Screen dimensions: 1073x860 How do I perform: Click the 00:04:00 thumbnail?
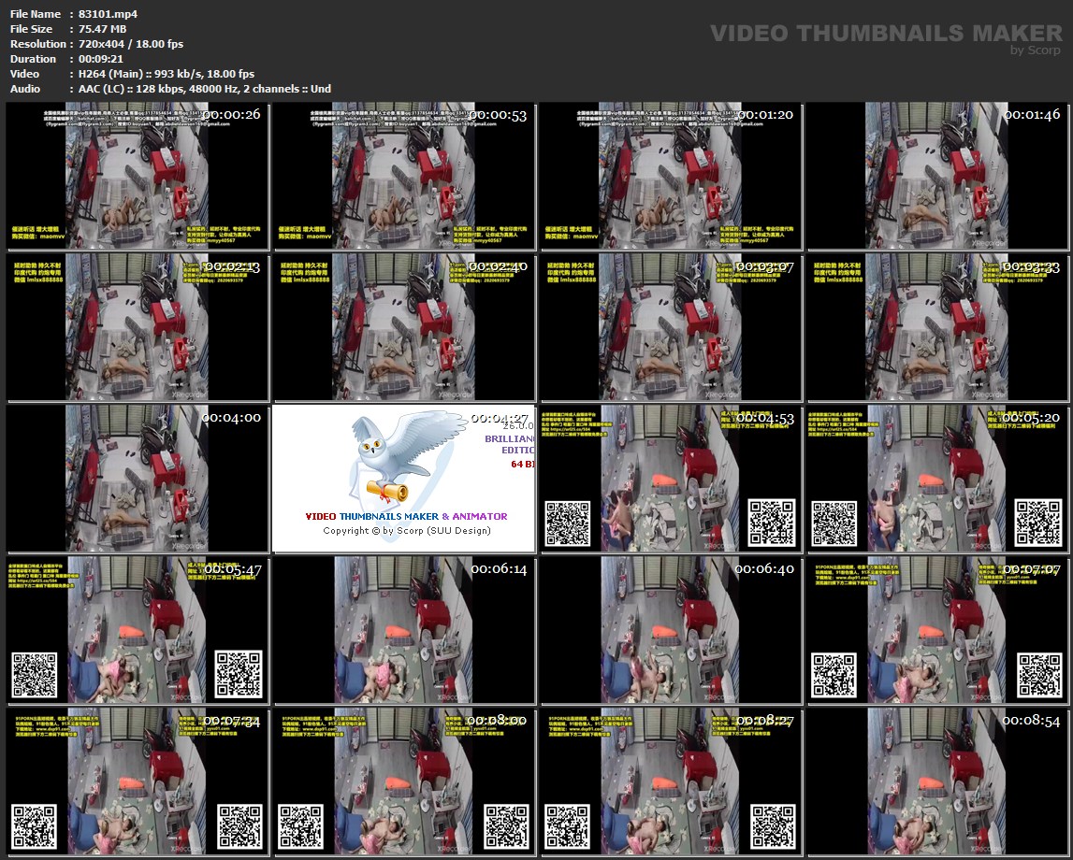[x=138, y=479]
